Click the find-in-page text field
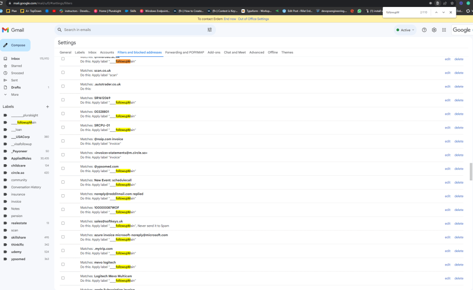 point(401,12)
